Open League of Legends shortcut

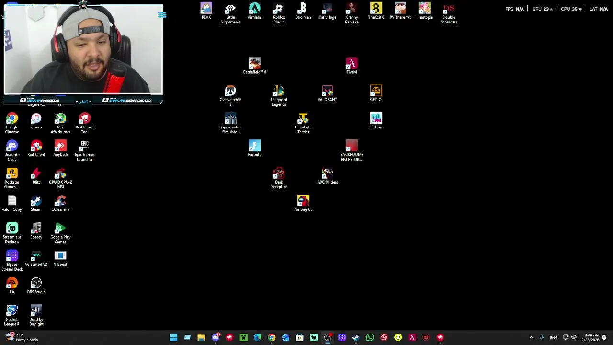(279, 96)
